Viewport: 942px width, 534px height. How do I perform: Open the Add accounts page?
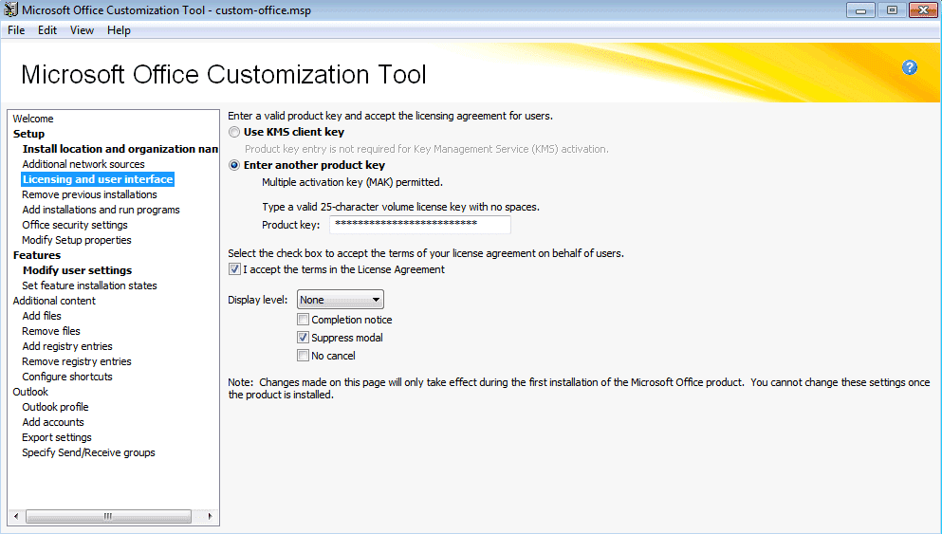(x=53, y=422)
